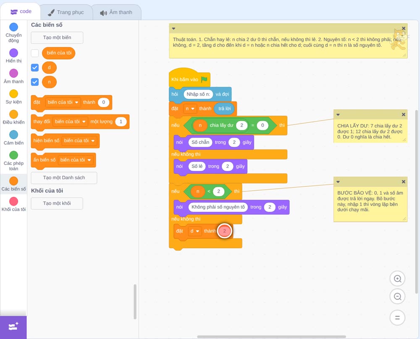Screen dimensions: 420x339
Task: Click the 'Tạo một biến' button
Action: pos(57,37)
